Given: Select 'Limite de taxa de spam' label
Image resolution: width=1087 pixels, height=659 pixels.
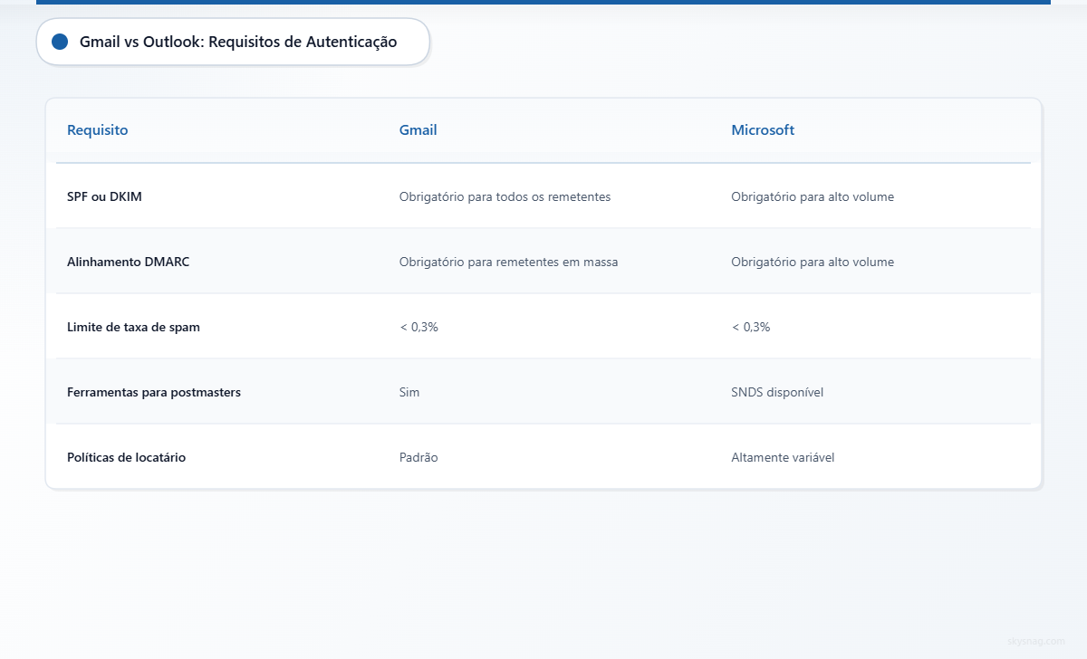Looking at the screenshot, I should point(133,327).
